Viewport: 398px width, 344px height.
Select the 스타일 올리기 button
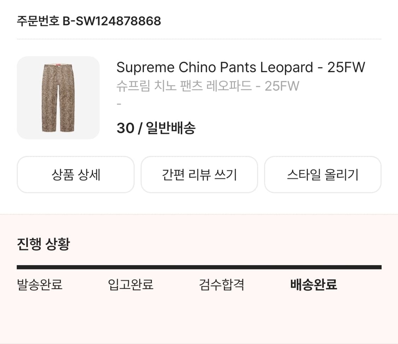point(323,174)
